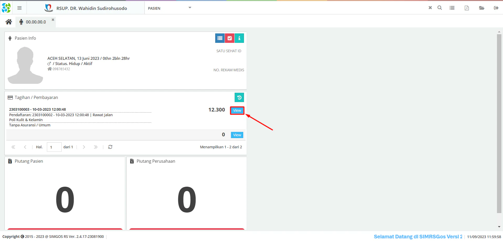Open the hamburger menu
The height and width of the screenshot is (241, 503).
click(19, 8)
